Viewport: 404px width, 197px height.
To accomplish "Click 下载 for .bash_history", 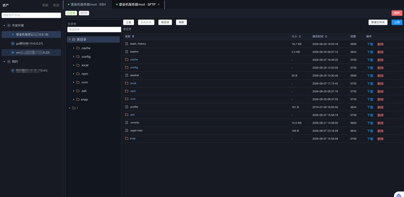I will pos(370,44).
